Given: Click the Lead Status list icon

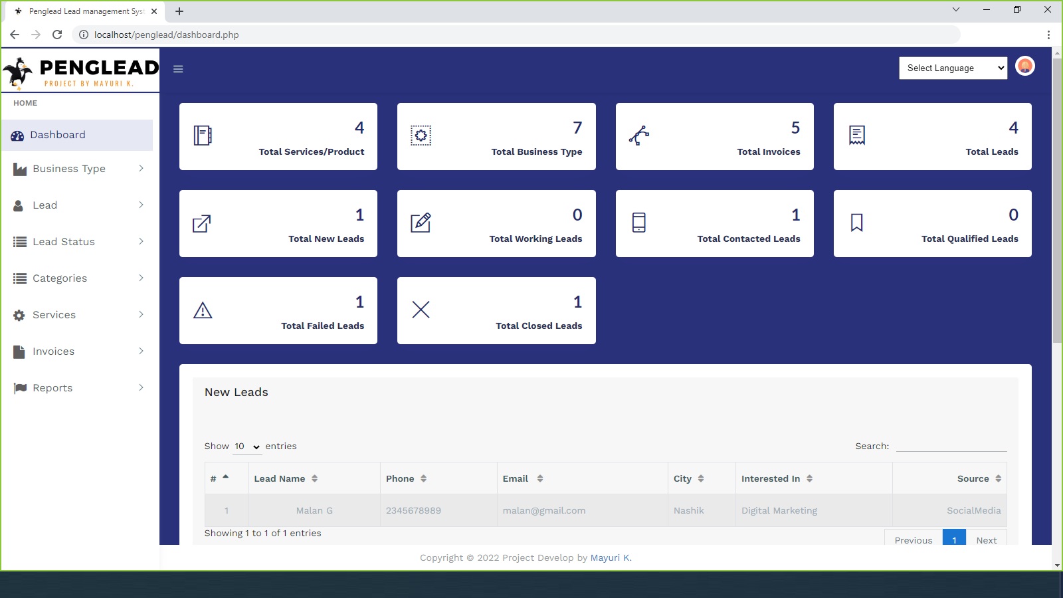Looking at the screenshot, I should 20,243.
